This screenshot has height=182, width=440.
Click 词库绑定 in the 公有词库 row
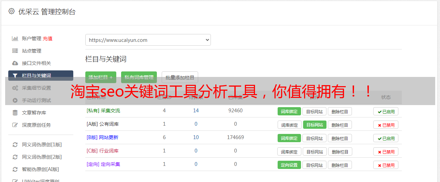click(x=290, y=125)
